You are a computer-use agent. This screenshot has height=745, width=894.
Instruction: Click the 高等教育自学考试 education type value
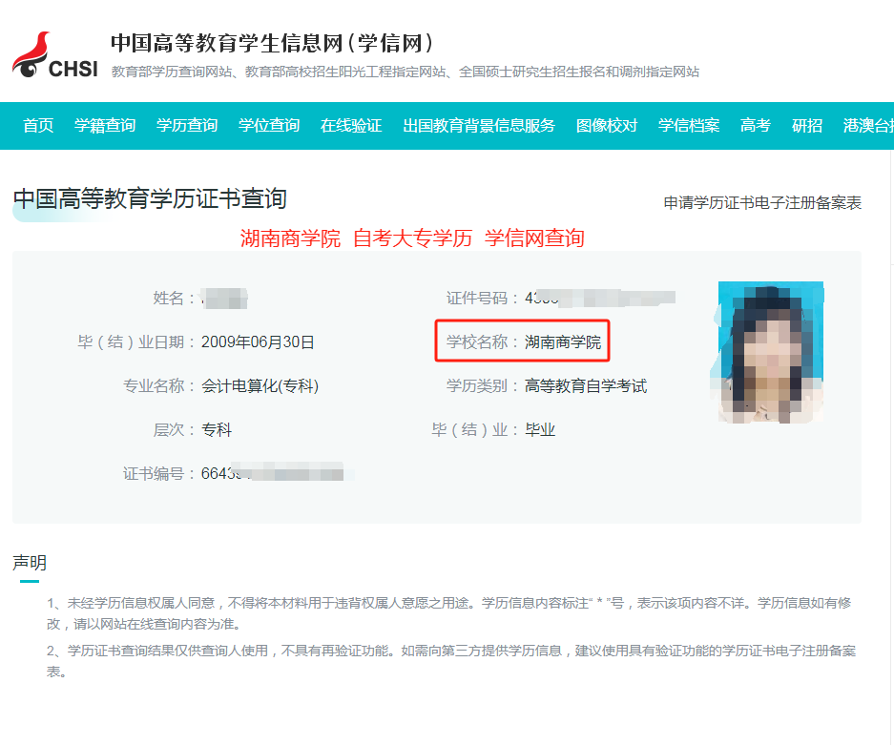click(586, 386)
